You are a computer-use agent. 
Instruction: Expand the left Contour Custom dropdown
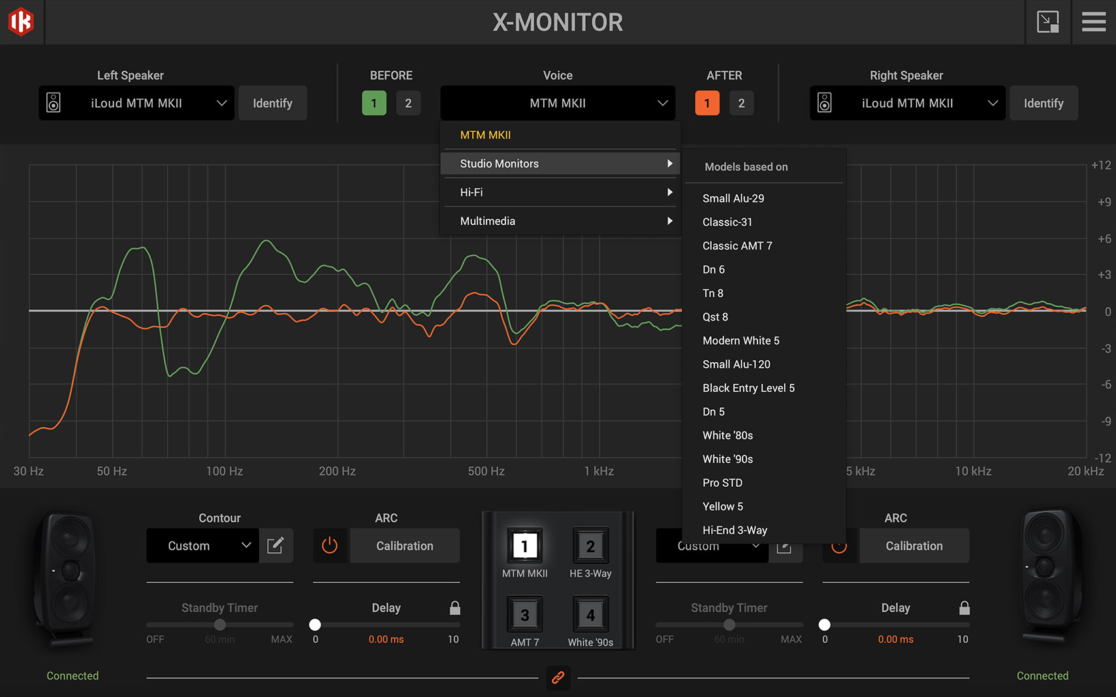(x=202, y=546)
